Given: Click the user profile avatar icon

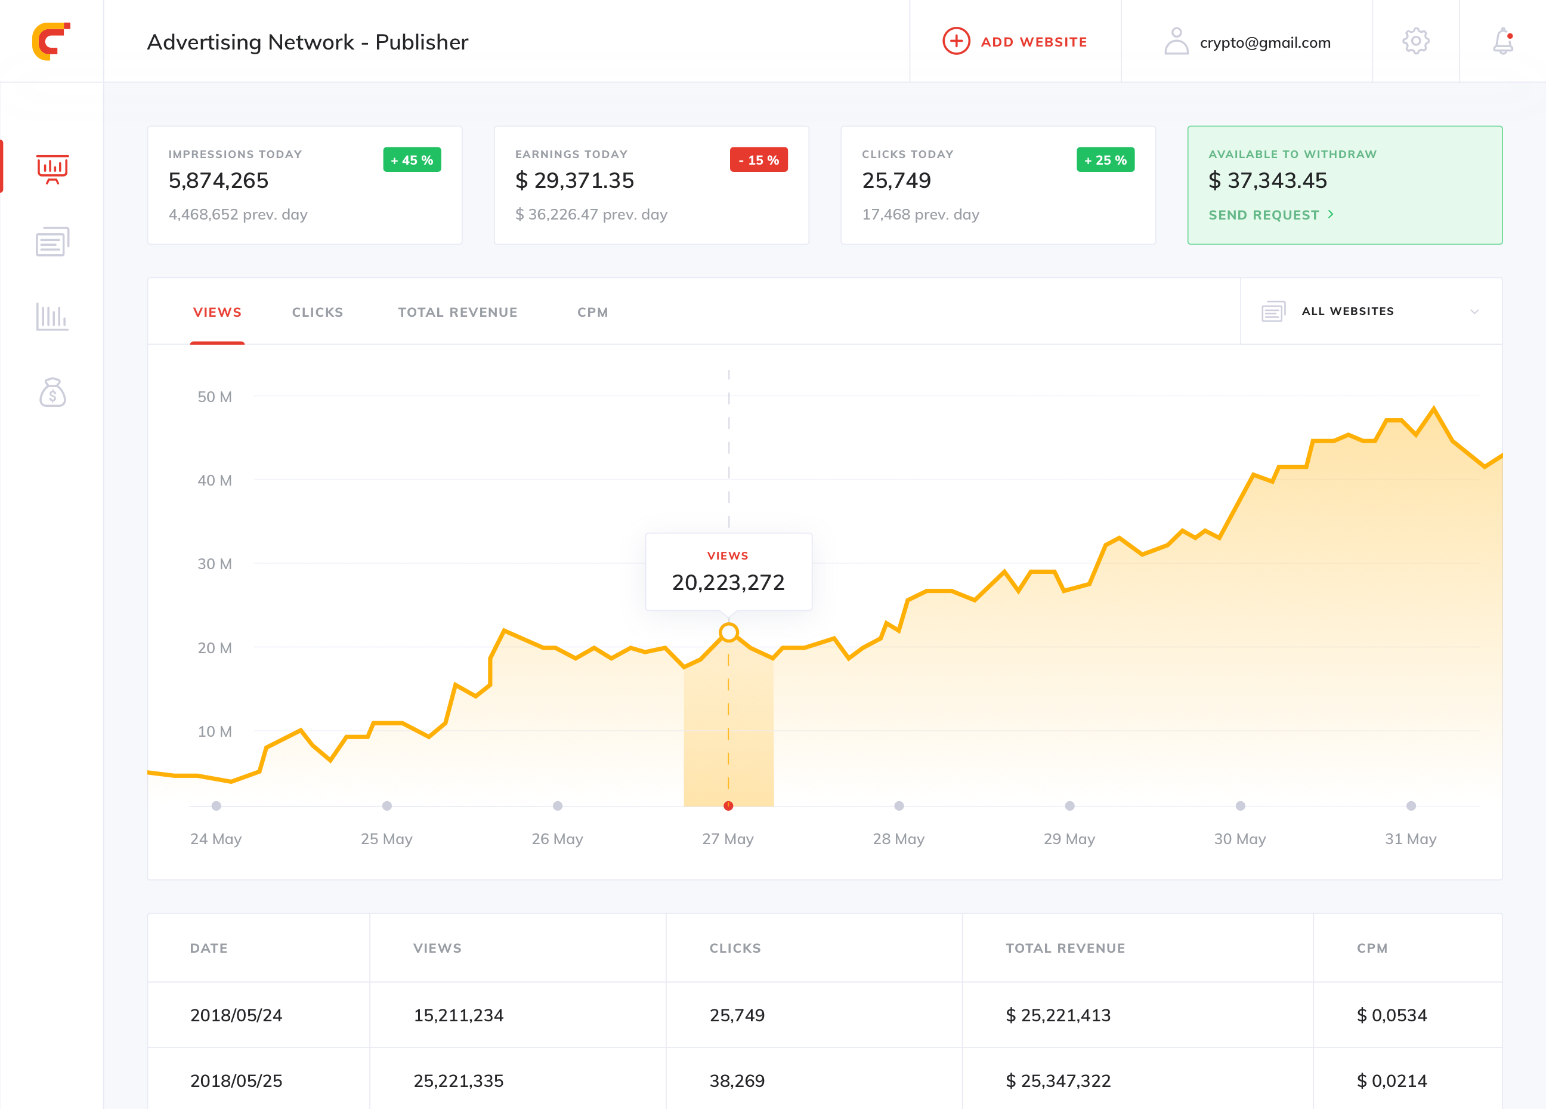Looking at the screenshot, I should (x=1176, y=42).
